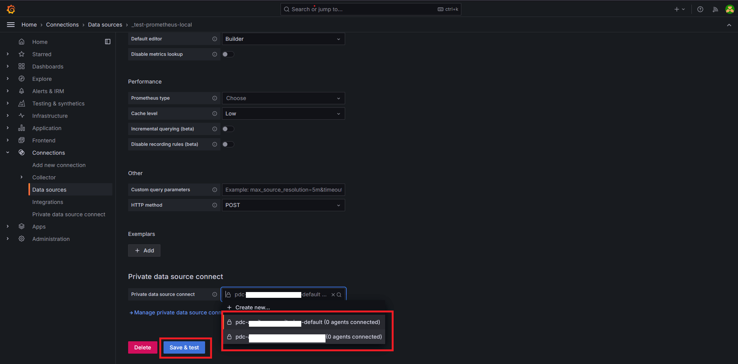The height and width of the screenshot is (364, 738).
Task: Expand the Administration section chevron
Action: 8,239
